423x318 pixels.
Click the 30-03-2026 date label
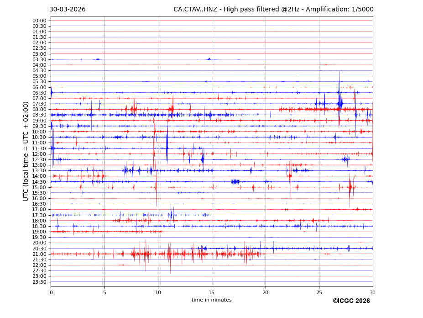(67, 10)
